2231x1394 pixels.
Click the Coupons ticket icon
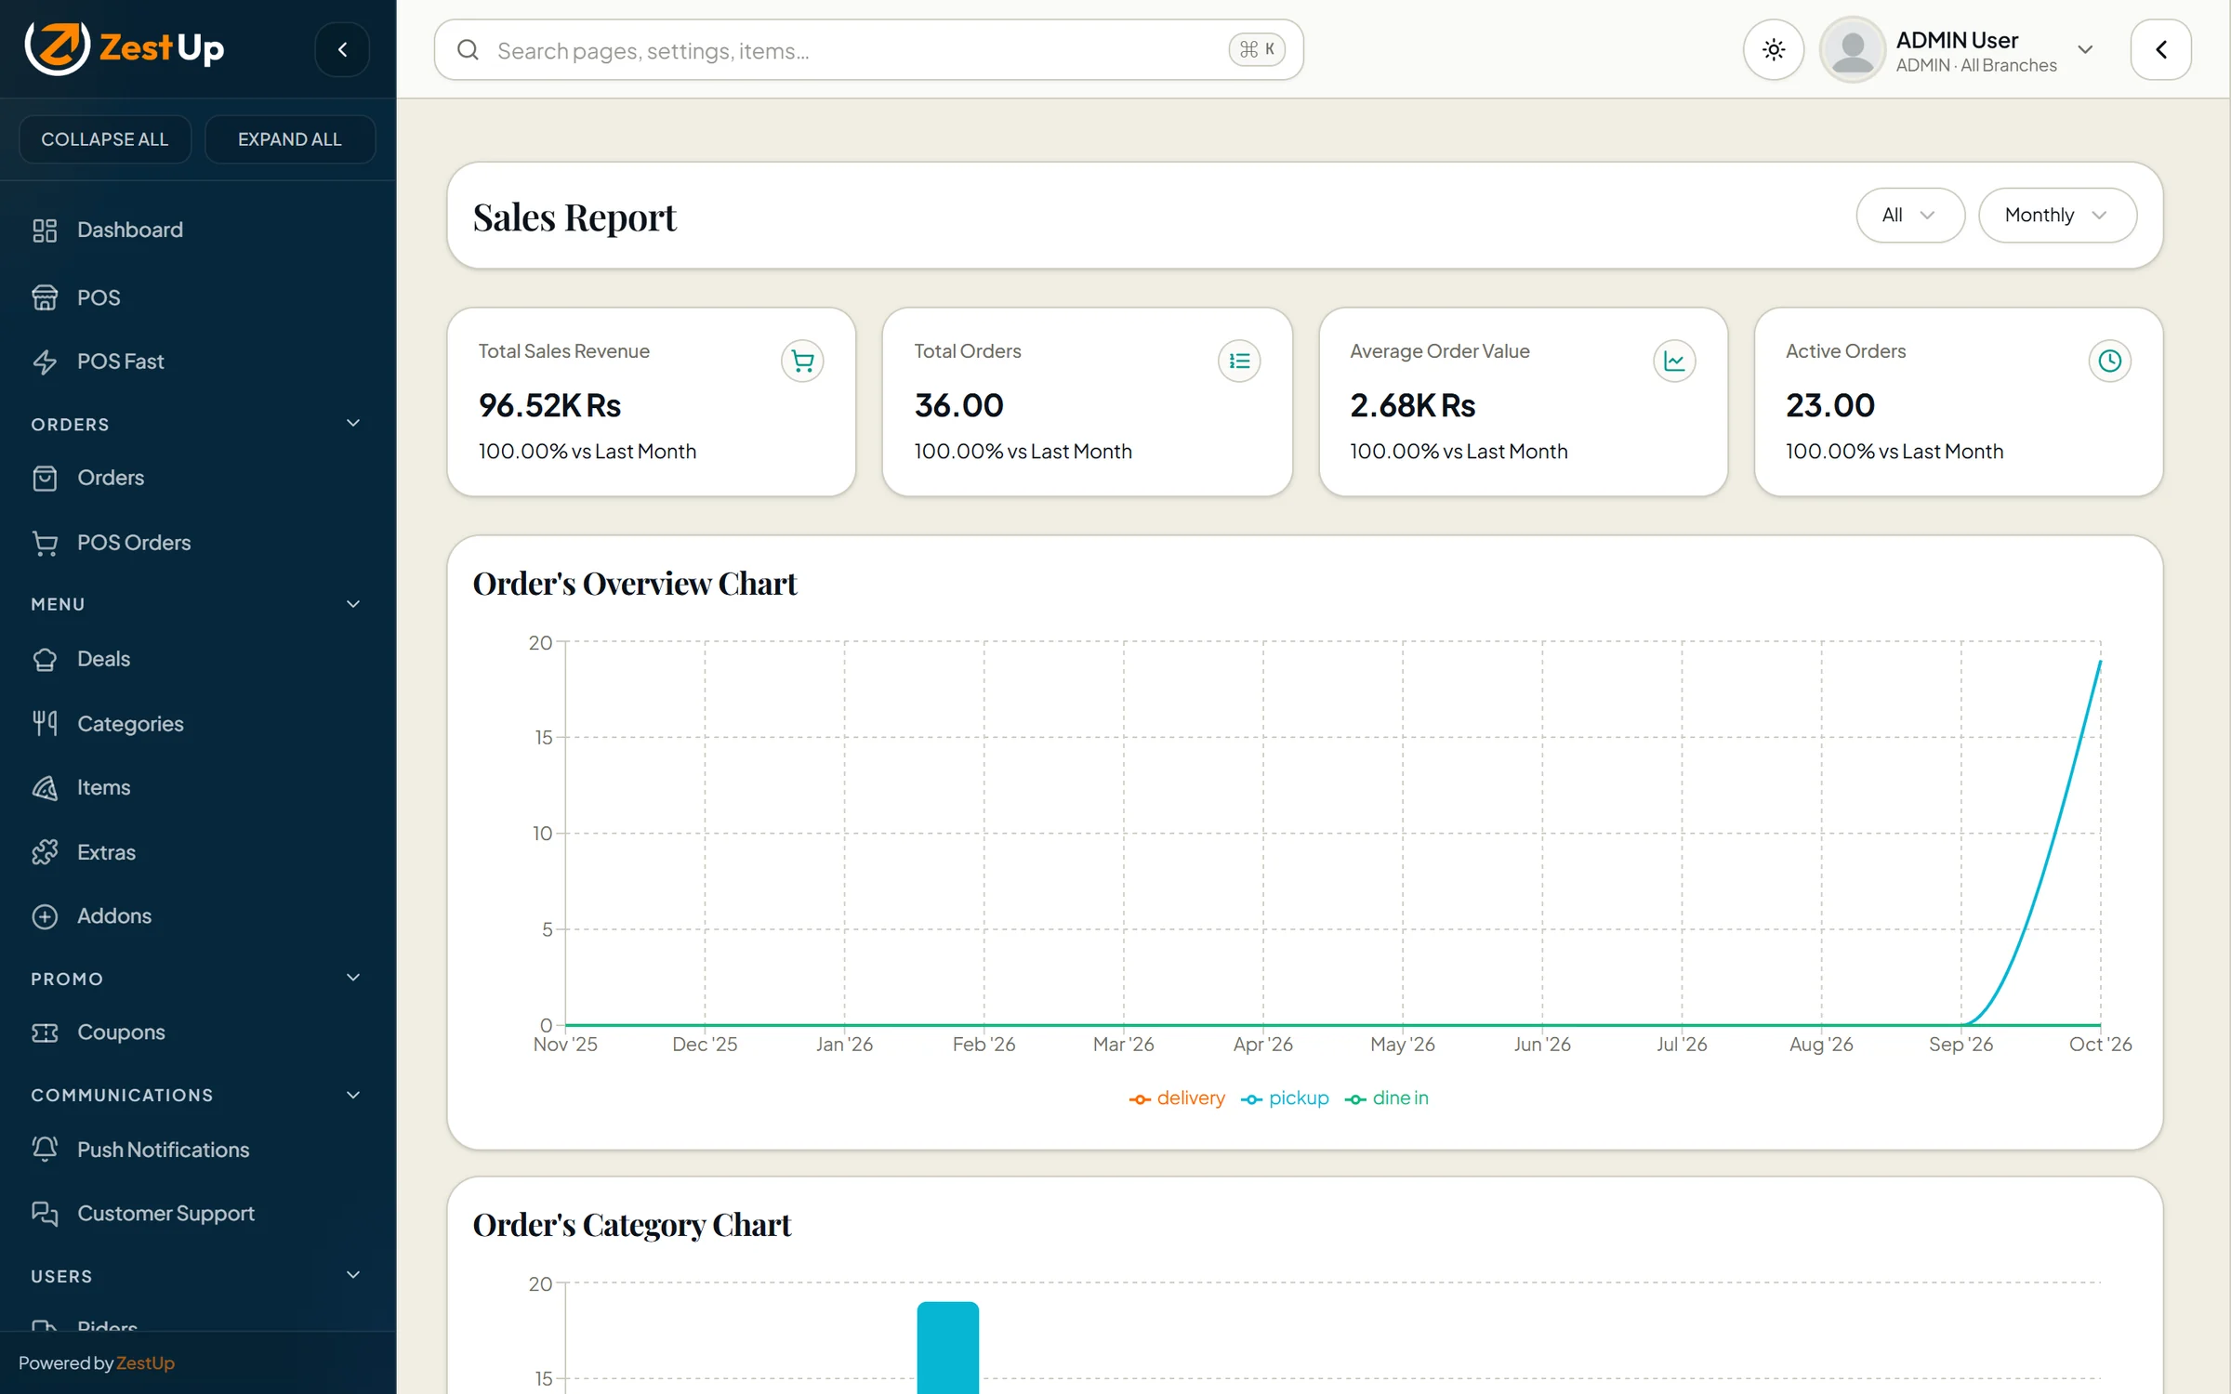coord(45,1032)
